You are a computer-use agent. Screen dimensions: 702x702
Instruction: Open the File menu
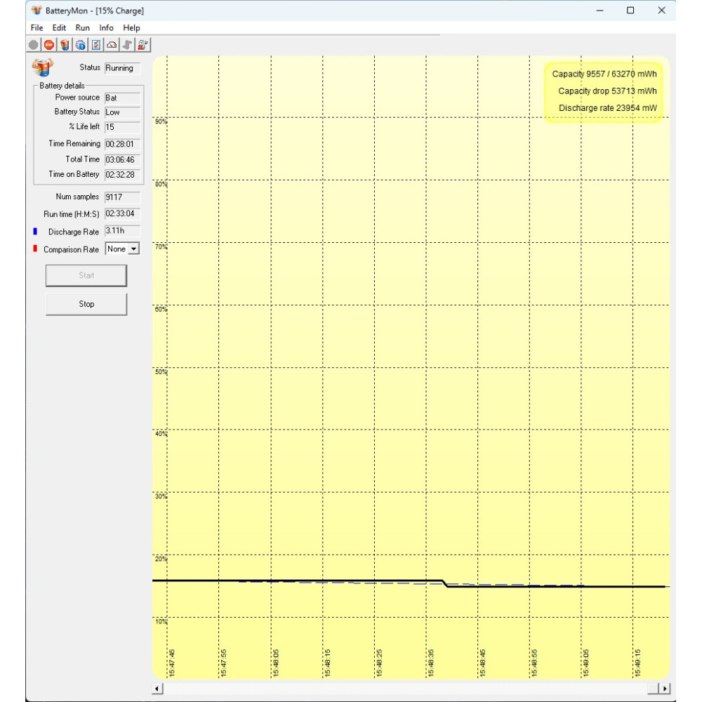click(37, 28)
